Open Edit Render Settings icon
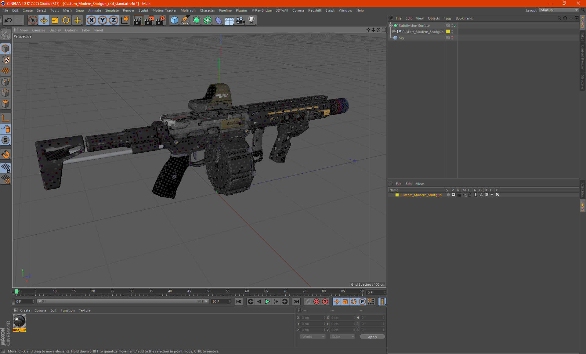Image resolution: width=586 pixels, height=354 pixels. [x=161, y=20]
